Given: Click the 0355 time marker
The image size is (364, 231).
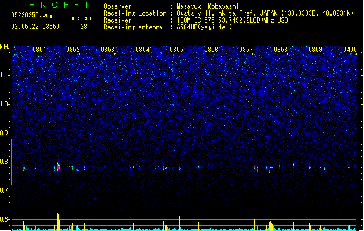Looking at the screenshot, I should pos(177,50).
